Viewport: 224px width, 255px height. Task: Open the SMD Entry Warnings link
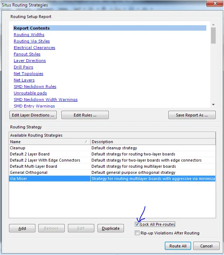(34, 106)
